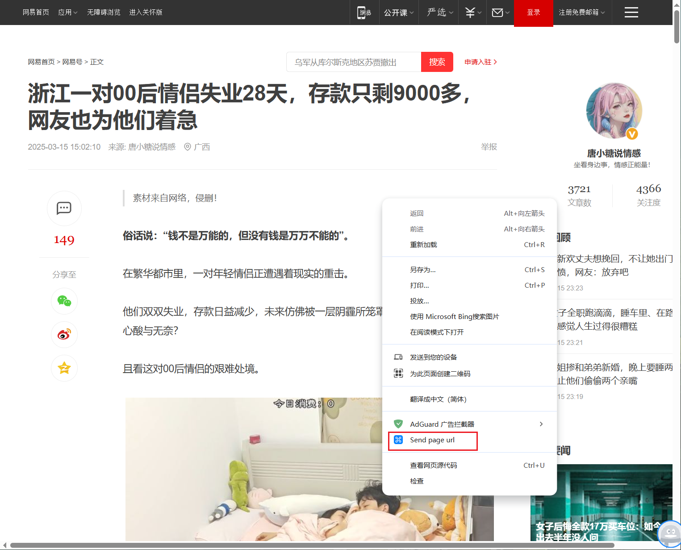Click the search input field

(354, 62)
